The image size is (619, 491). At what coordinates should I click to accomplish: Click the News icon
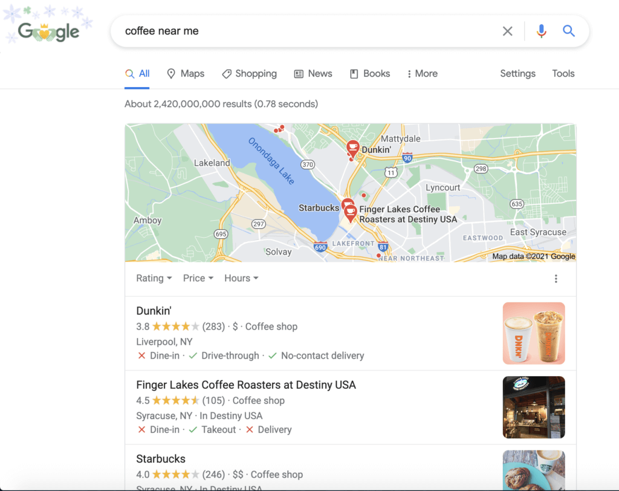pos(297,73)
